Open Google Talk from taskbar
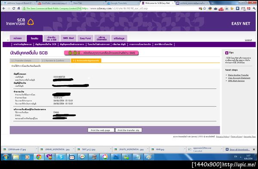The height and width of the screenshot is (169, 258). [x=83, y=157]
